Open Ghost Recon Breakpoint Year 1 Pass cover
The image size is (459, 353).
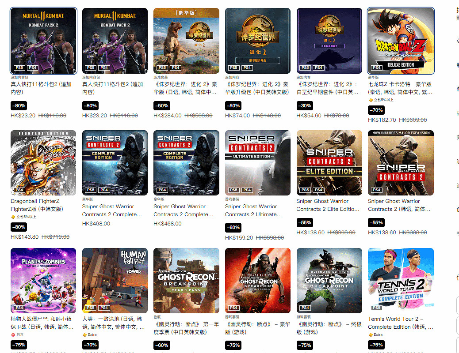(186, 281)
